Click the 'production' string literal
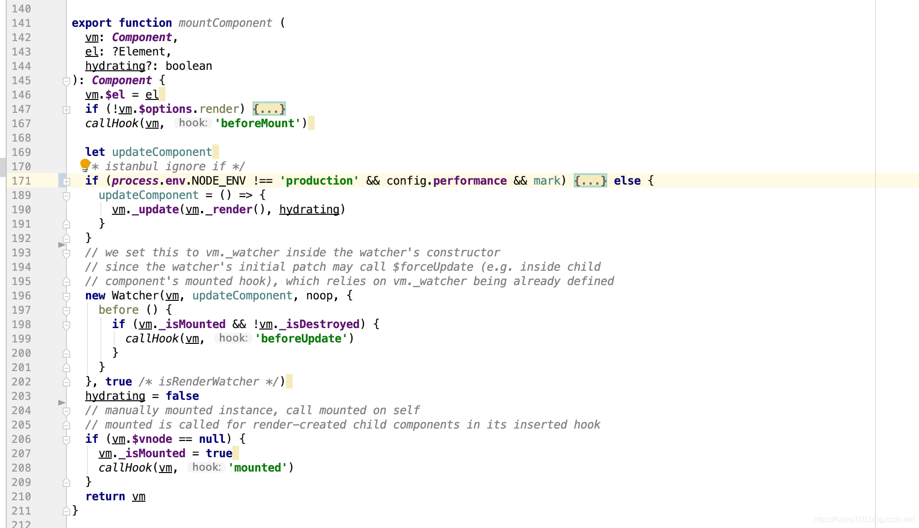 (x=319, y=181)
